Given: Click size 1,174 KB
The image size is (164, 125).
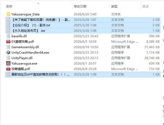Looking at the screenshot, I should click(x=153, y=52).
